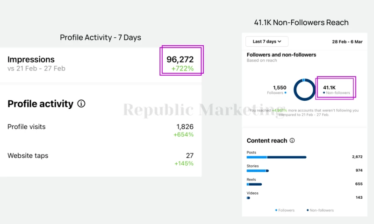Click Followers dot in bottom chart legend
Image resolution: width=374 pixels, height=224 pixels.
[x=276, y=210]
